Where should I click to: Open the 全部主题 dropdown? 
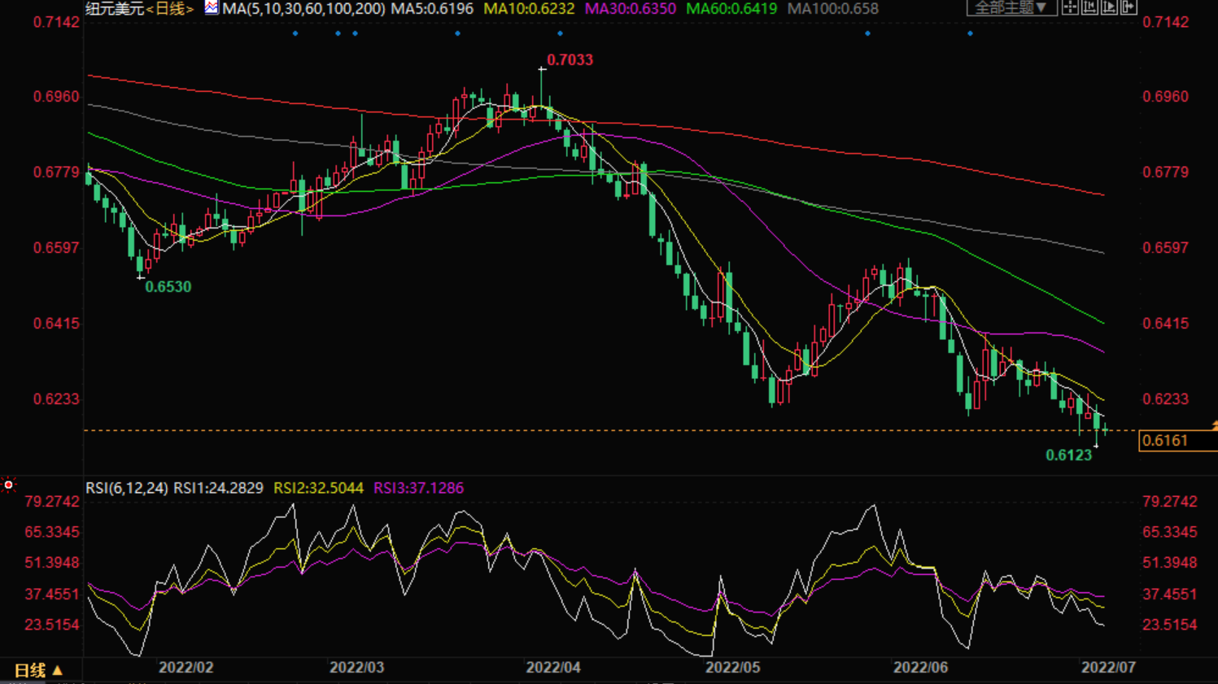coord(1011,7)
